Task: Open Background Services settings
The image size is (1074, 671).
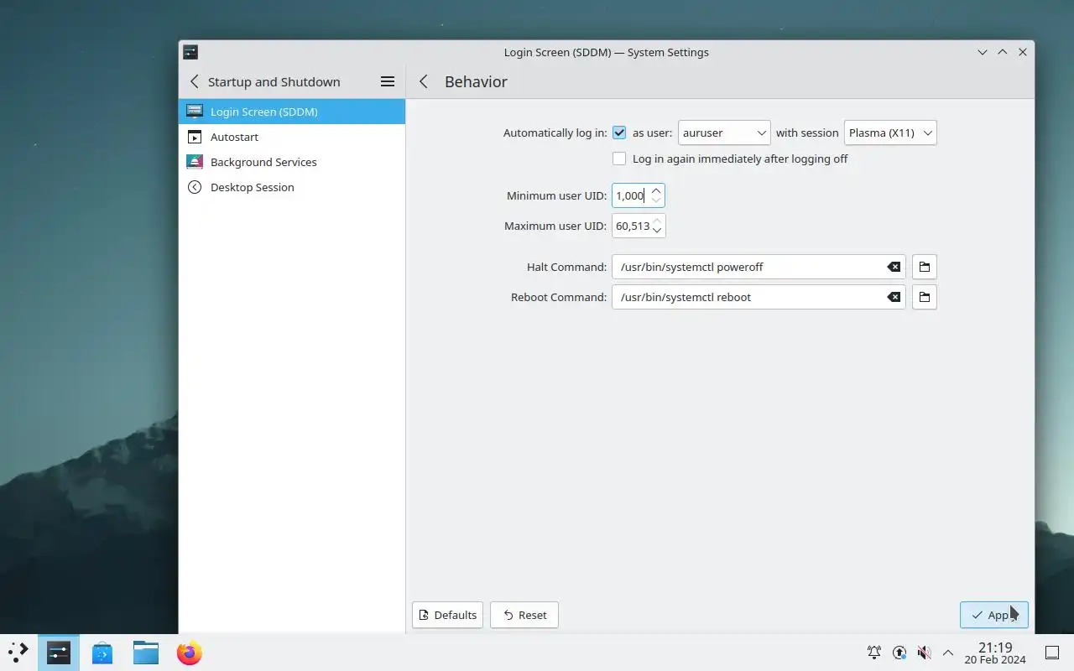Action: [x=292, y=162]
